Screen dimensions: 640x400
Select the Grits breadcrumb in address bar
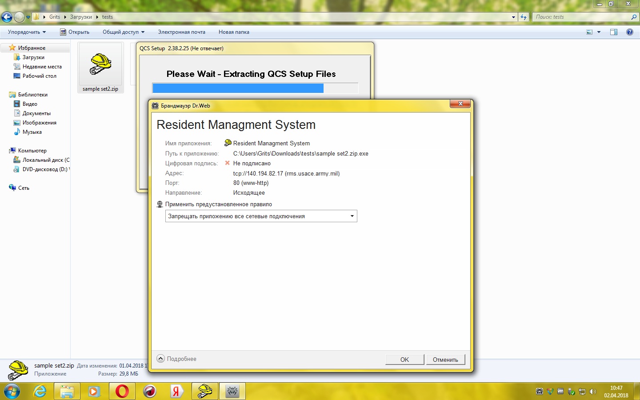tap(55, 17)
